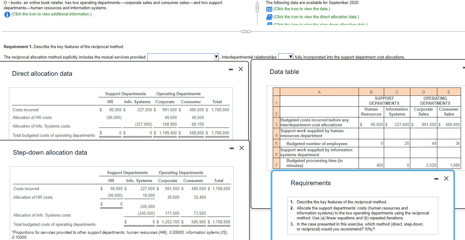The width and height of the screenshot is (465, 240).
Task: Click the direct allocation data book icon
Action: 269,17
